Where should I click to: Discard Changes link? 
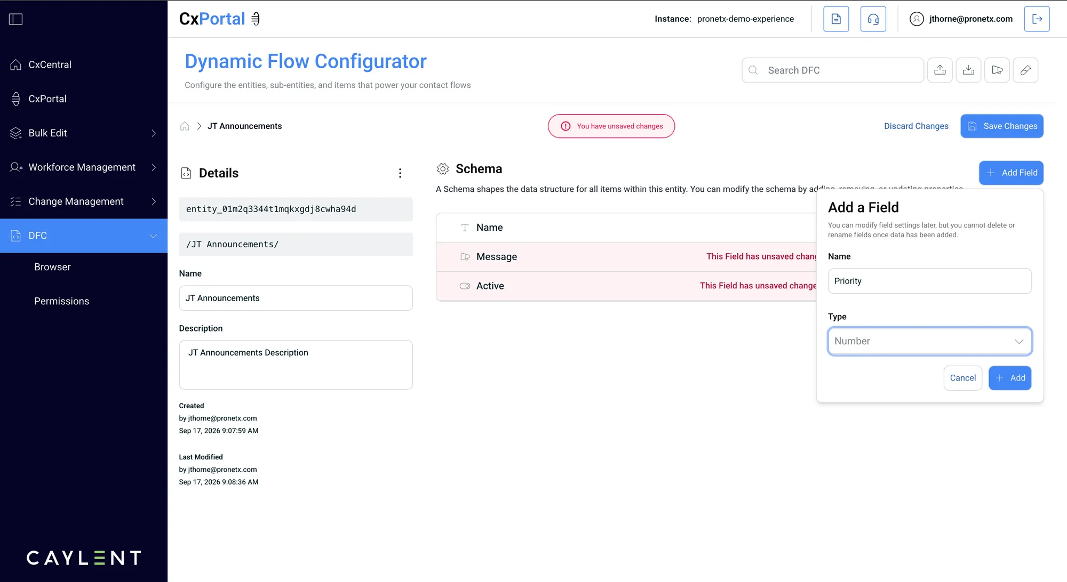coord(916,126)
